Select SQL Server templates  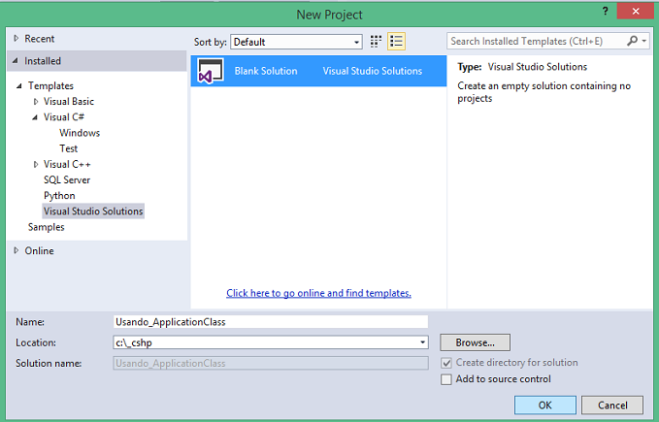[67, 180]
